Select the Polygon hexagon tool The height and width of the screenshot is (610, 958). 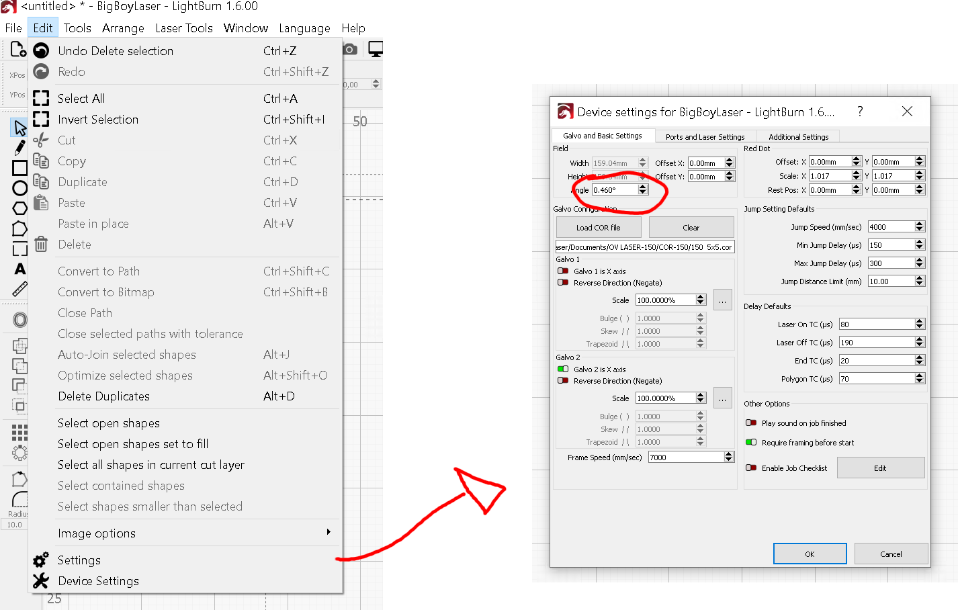tap(20, 208)
